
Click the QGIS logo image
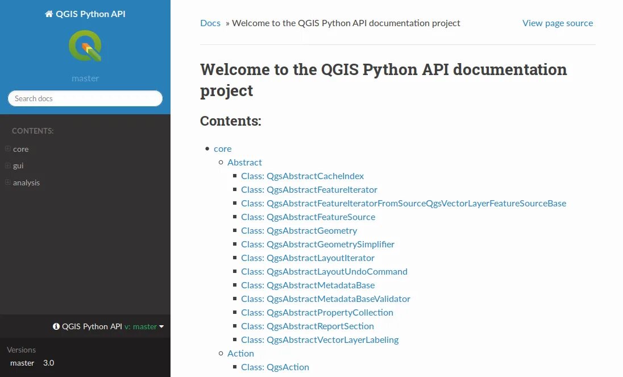tap(85, 46)
